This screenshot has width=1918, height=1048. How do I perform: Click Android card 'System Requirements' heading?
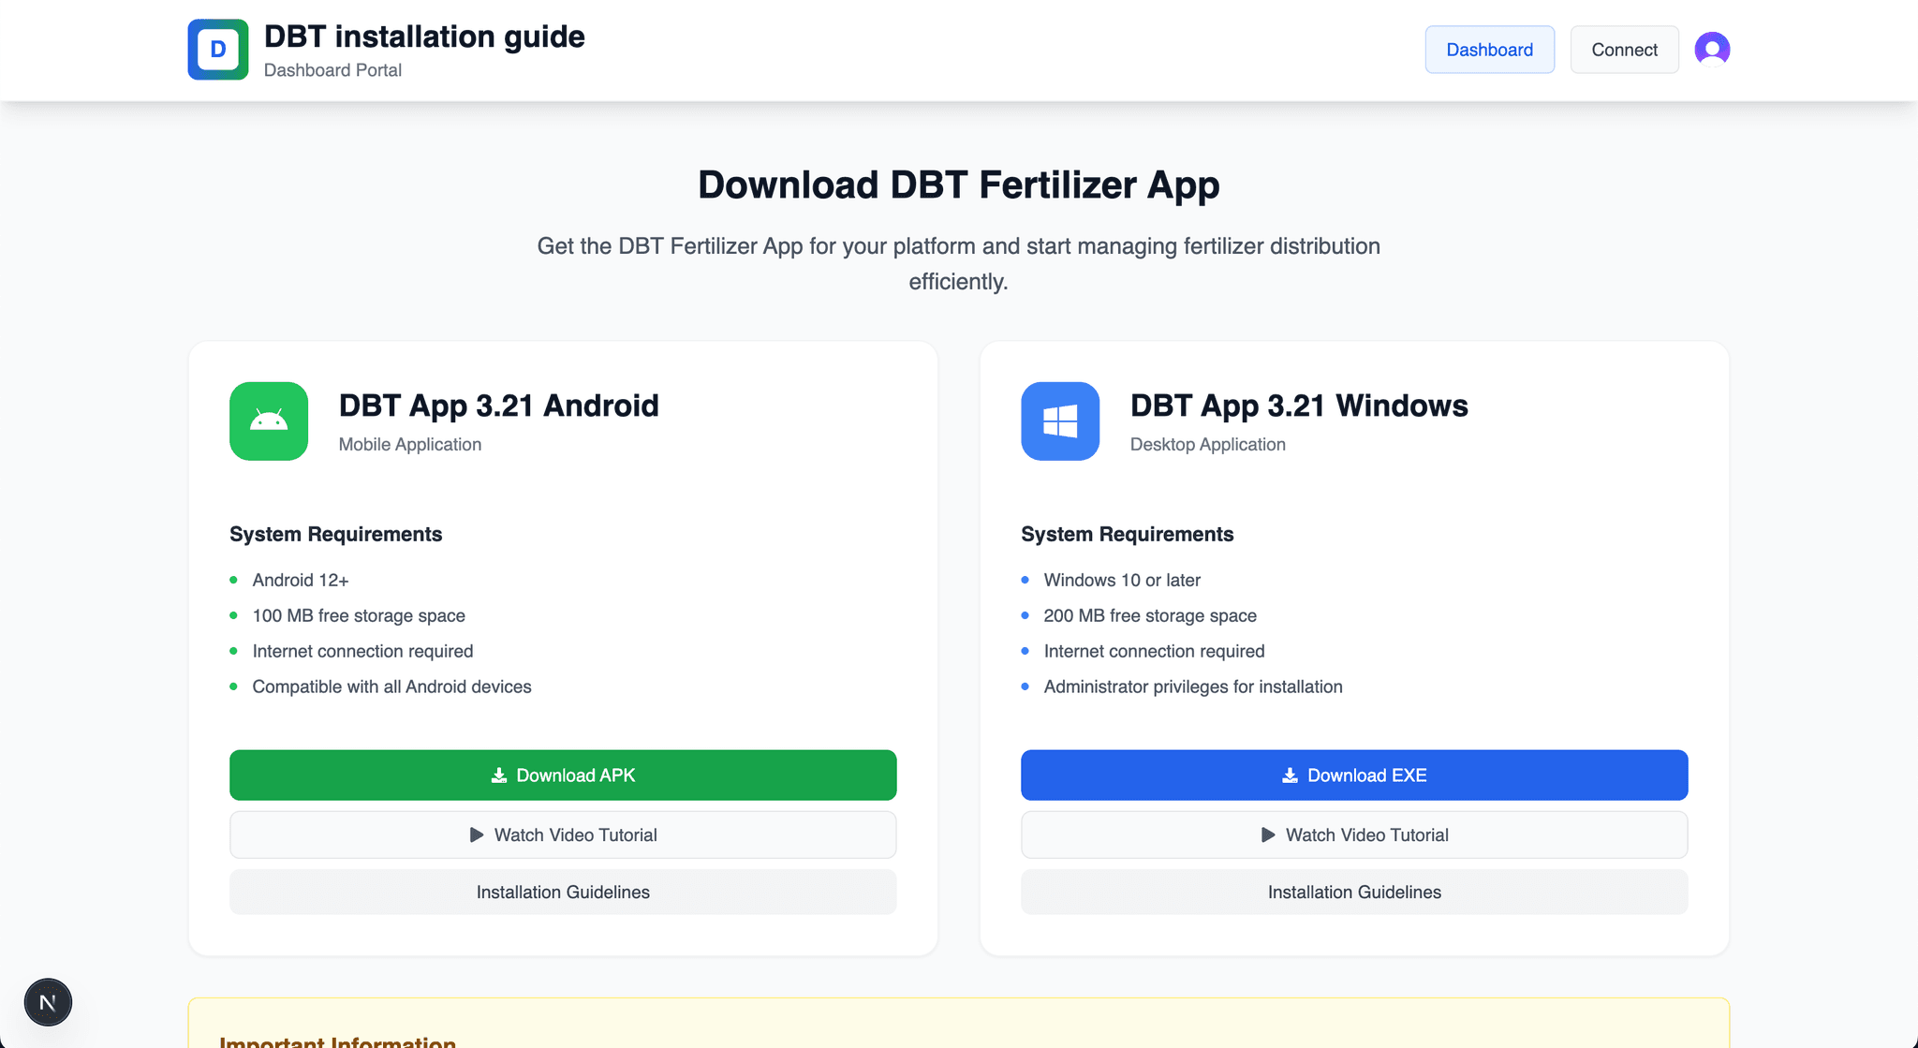335,534
